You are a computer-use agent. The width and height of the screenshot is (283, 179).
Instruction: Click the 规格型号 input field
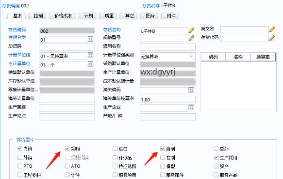(x=164, y=38)
